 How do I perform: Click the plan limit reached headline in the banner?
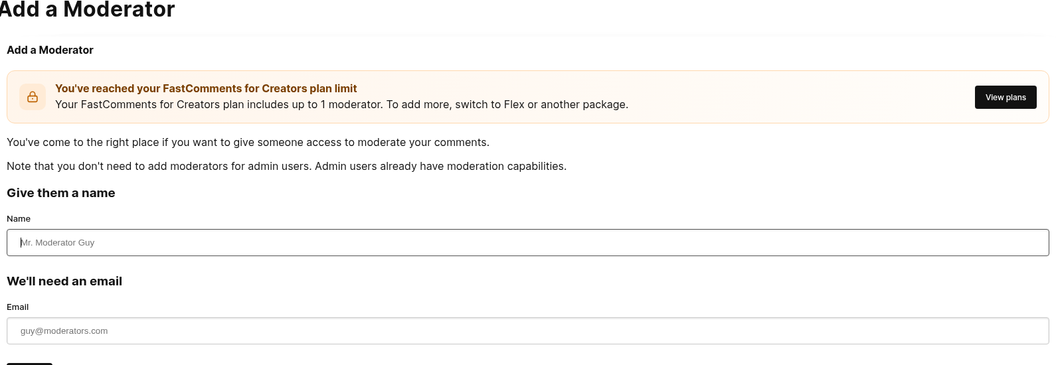206,88
